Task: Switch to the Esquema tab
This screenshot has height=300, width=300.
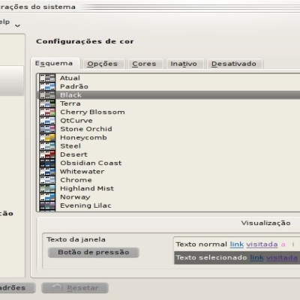Action: (x=55, y=64)
